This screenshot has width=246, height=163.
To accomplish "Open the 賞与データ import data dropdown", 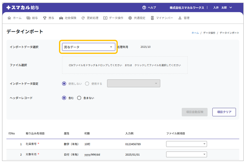I will click(88, 47).
